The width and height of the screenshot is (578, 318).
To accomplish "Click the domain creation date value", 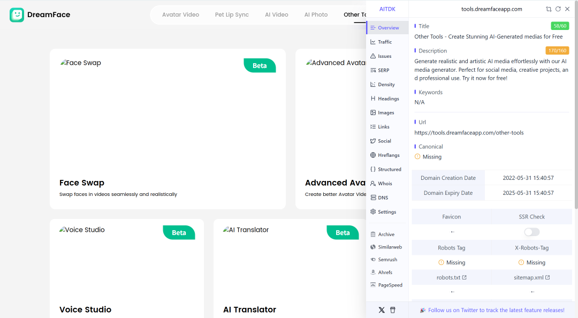I will coord(528,178).
